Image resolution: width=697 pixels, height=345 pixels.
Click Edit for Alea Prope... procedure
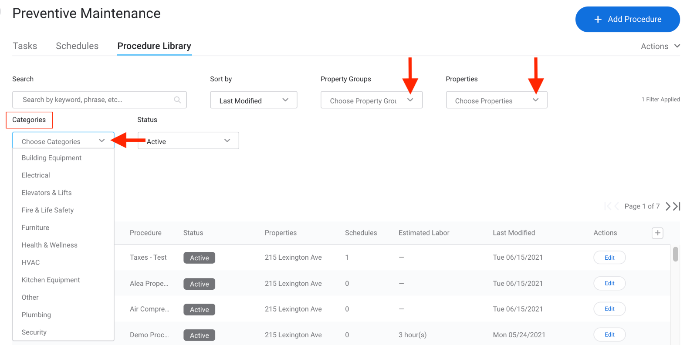(609, 283)
